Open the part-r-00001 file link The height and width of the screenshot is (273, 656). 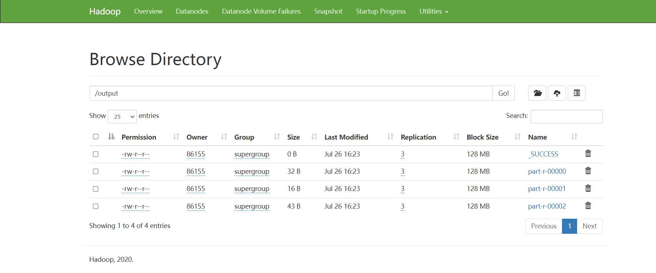[547, 188]
